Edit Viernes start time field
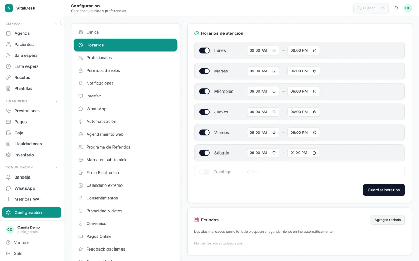This screenshot has width=419, height=261. [x=263, y=132]
